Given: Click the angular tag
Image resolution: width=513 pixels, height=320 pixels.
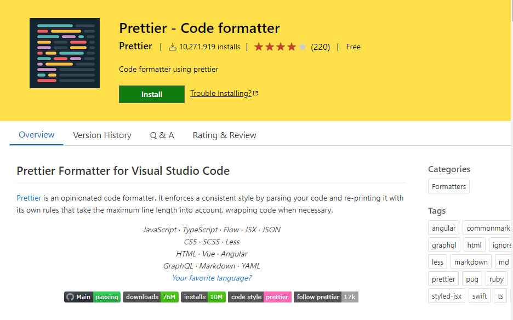Looking at the screenshot, I should 443,228.
